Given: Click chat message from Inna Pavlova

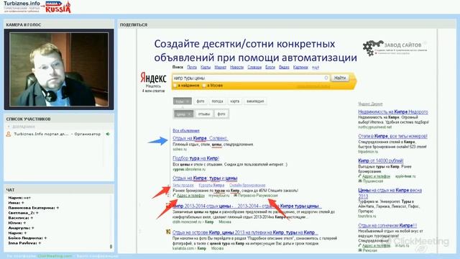Looking at the screenshot, I should (24, 243).
